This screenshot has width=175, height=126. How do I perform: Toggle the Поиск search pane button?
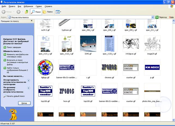coord(36,12)
